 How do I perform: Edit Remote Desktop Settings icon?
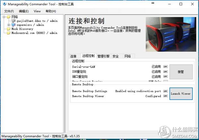pyautogui.click(x=166, y=91)
